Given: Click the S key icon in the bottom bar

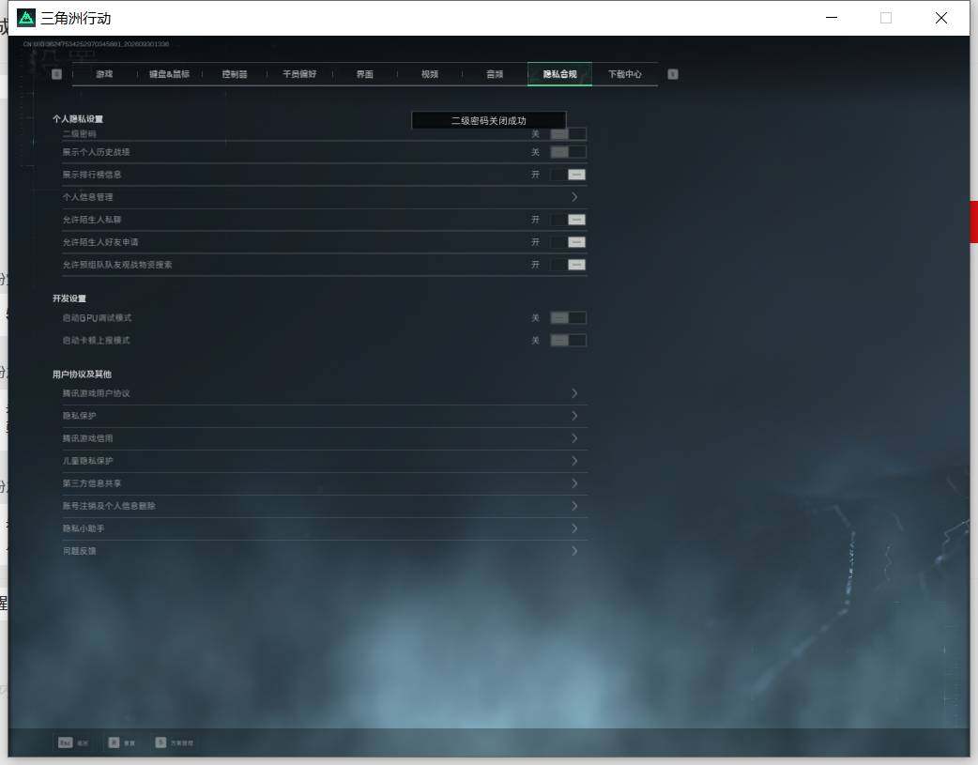Looking at the screenshot, I should tap(160, 742).
